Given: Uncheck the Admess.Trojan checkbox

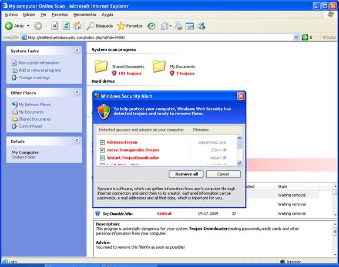Looking at the screenshot, I should (x=102, y=143).
